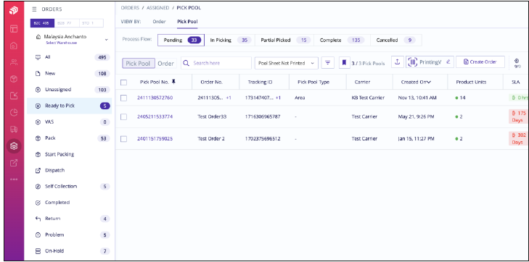
Task: Open pick pool link 2405211533774
Action: (155, 117)
